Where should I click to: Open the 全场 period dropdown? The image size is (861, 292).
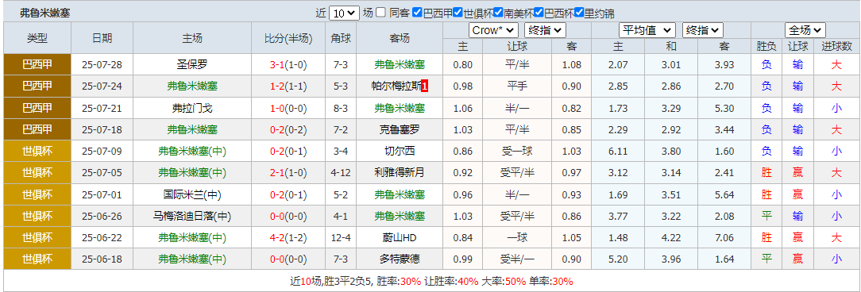(805, 29)
